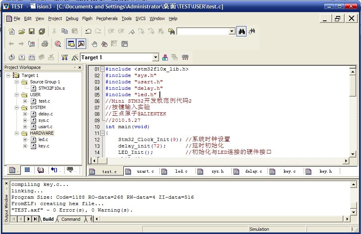
Task: Switch to the led.c editor tab
Action: [177, 171]
